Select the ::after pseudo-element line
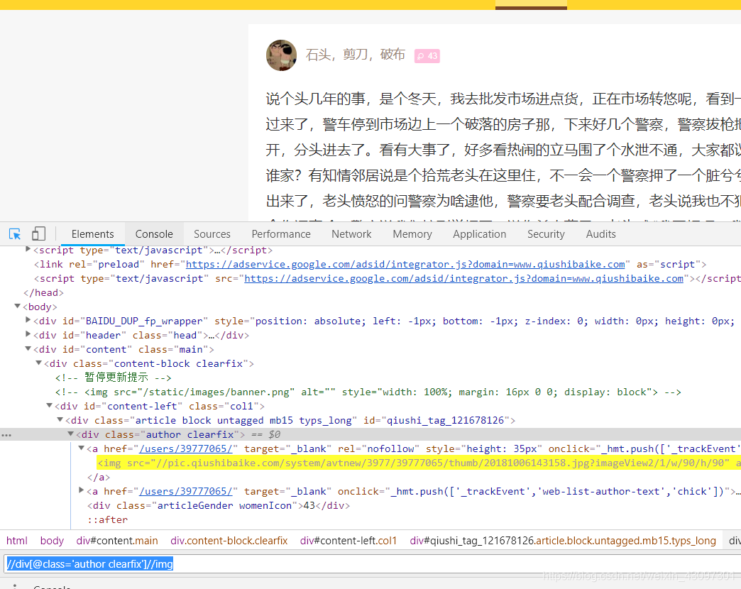The height and width of the screenshot is (589, 741). 107,519
